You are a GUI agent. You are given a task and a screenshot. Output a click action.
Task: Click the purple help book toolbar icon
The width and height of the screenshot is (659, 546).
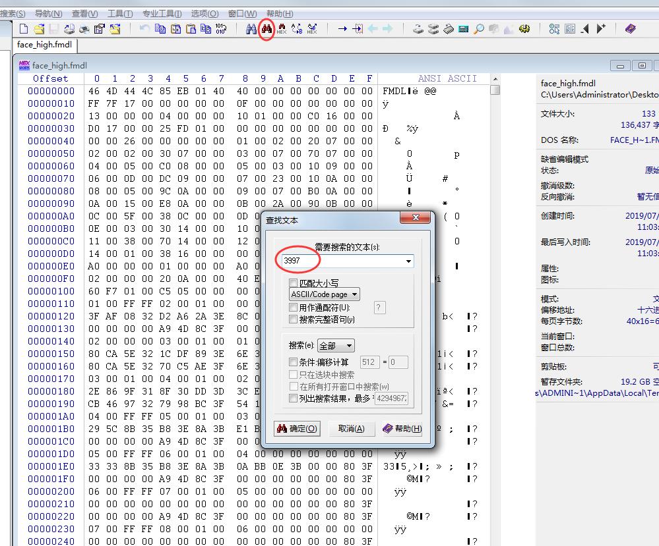tap(631, 29)
